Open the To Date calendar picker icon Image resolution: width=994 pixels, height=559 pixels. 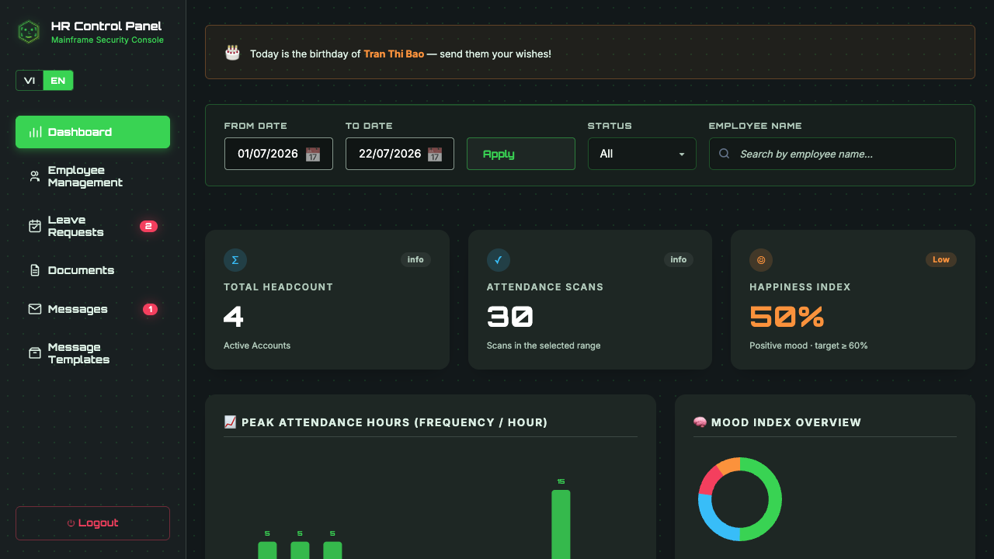pyautogui.click(x=435, y=154)
